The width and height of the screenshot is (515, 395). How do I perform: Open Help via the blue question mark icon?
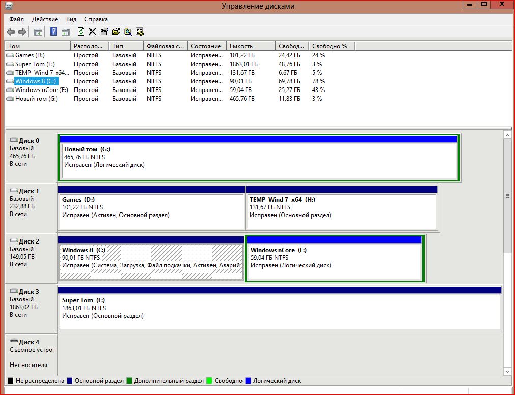(x=53, y=32)
